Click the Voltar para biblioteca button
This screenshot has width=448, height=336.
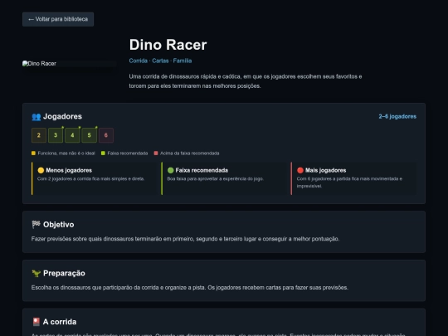coord(58,19)
